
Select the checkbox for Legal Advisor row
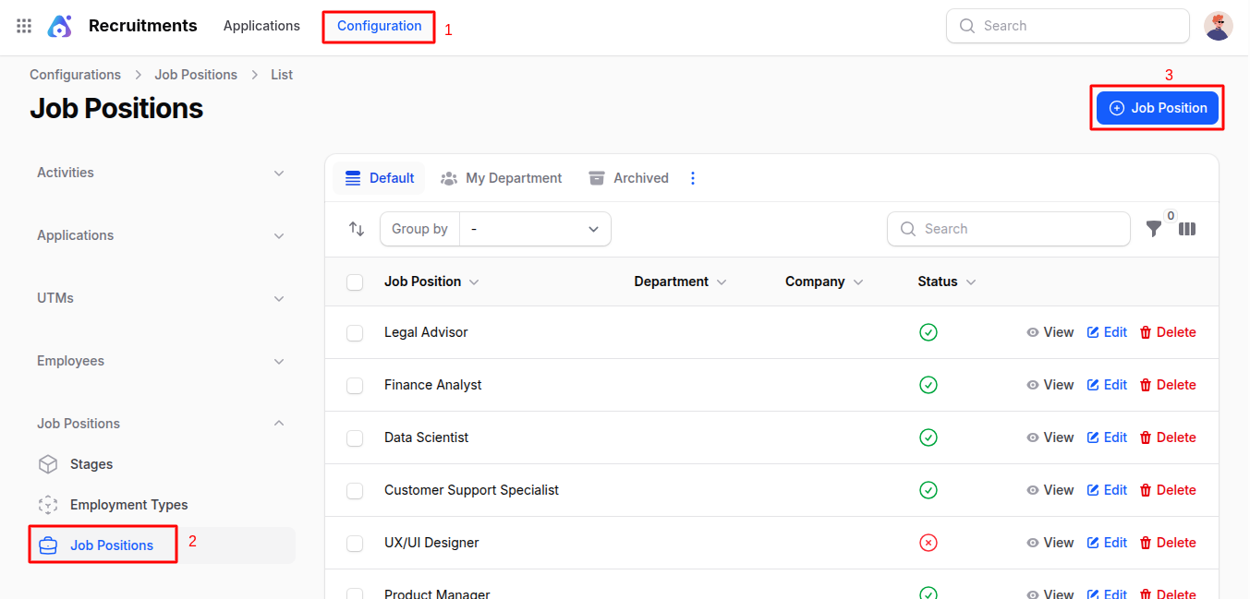tap(355, 331)
